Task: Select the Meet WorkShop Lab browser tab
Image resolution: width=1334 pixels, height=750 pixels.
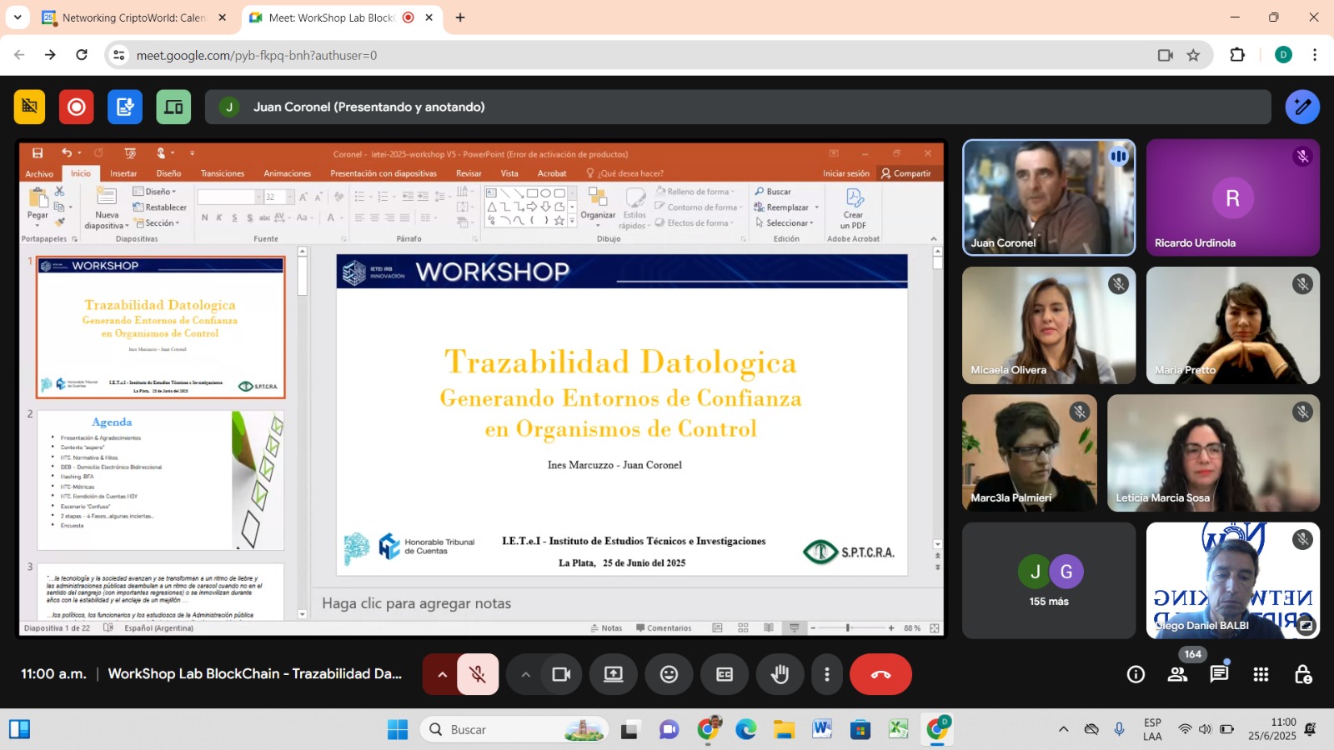Action: 331,17
